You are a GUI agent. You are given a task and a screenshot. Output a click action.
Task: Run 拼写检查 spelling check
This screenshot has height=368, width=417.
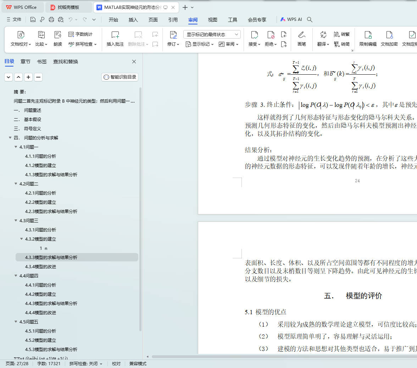pyautogui.click(x=82, y=44)
